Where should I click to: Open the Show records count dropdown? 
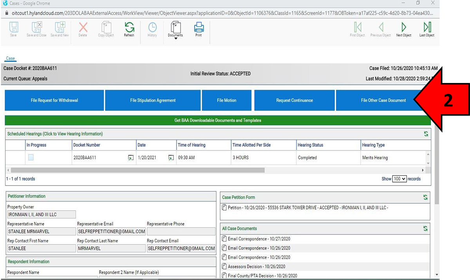pyautogui.click(x=399, y=179)
